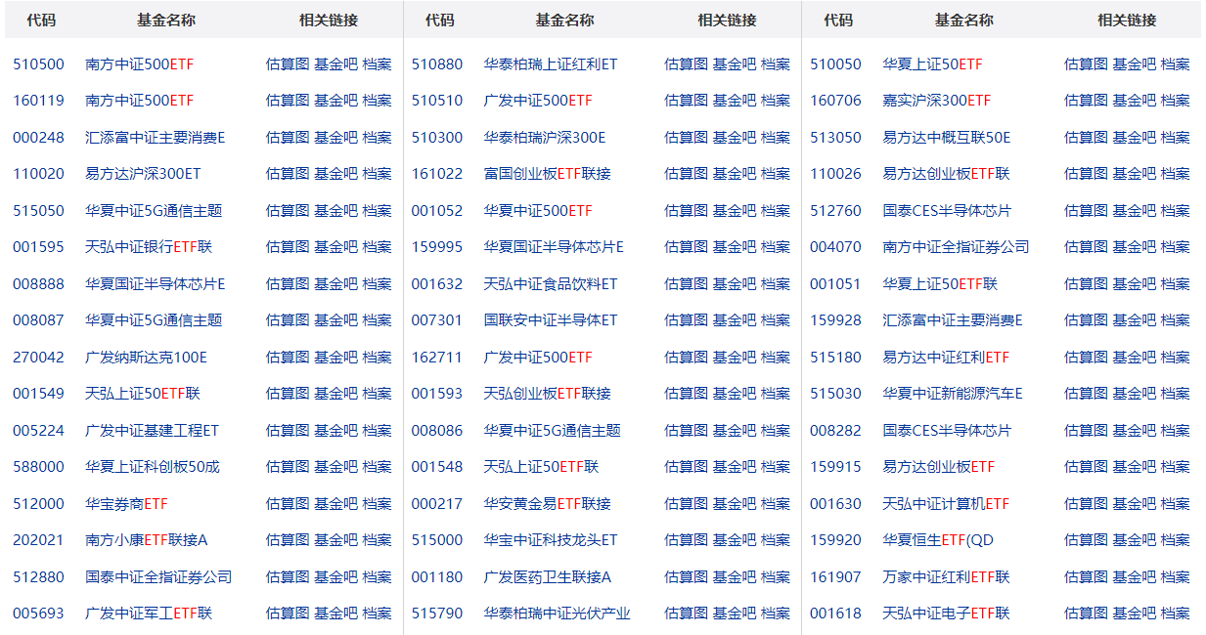Viewport: 1206px width, 635px height.
Task: Click fund name 易方达中证红利ETF
Action: coord(946,358)
